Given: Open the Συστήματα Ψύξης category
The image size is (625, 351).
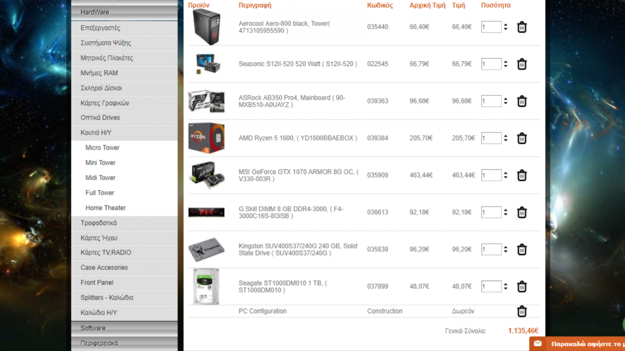Looking at the screenshot, I should [124, 43].
